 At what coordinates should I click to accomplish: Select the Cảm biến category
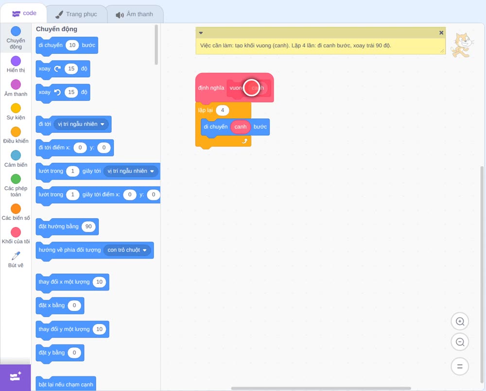pos(16,159)
